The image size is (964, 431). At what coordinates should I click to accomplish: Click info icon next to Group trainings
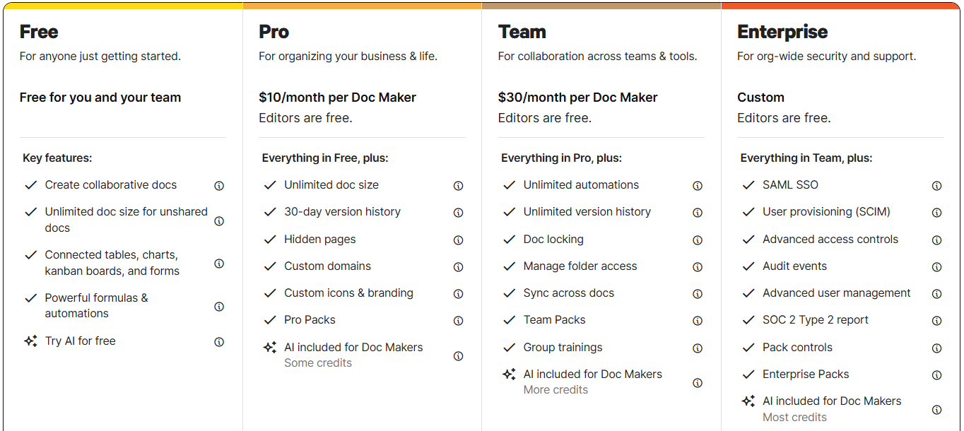pyautogui.click(x=698, y=348)
